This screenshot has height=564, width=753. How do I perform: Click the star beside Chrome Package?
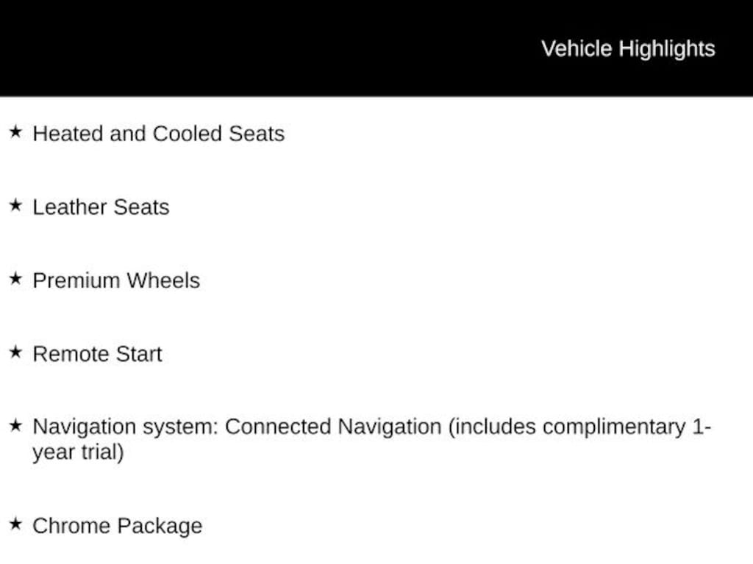[15, 524]
